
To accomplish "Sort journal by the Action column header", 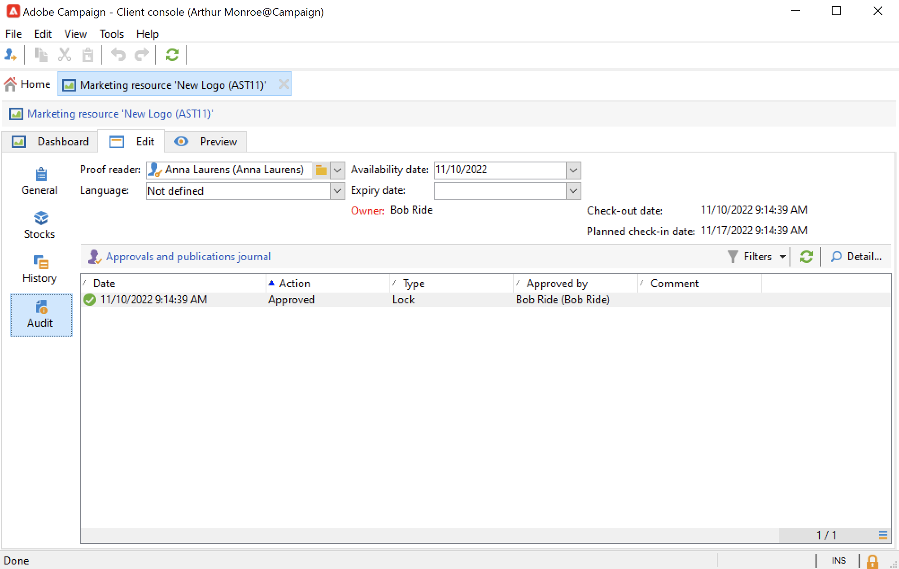I will pyautogui.click(x=294, y=284).
